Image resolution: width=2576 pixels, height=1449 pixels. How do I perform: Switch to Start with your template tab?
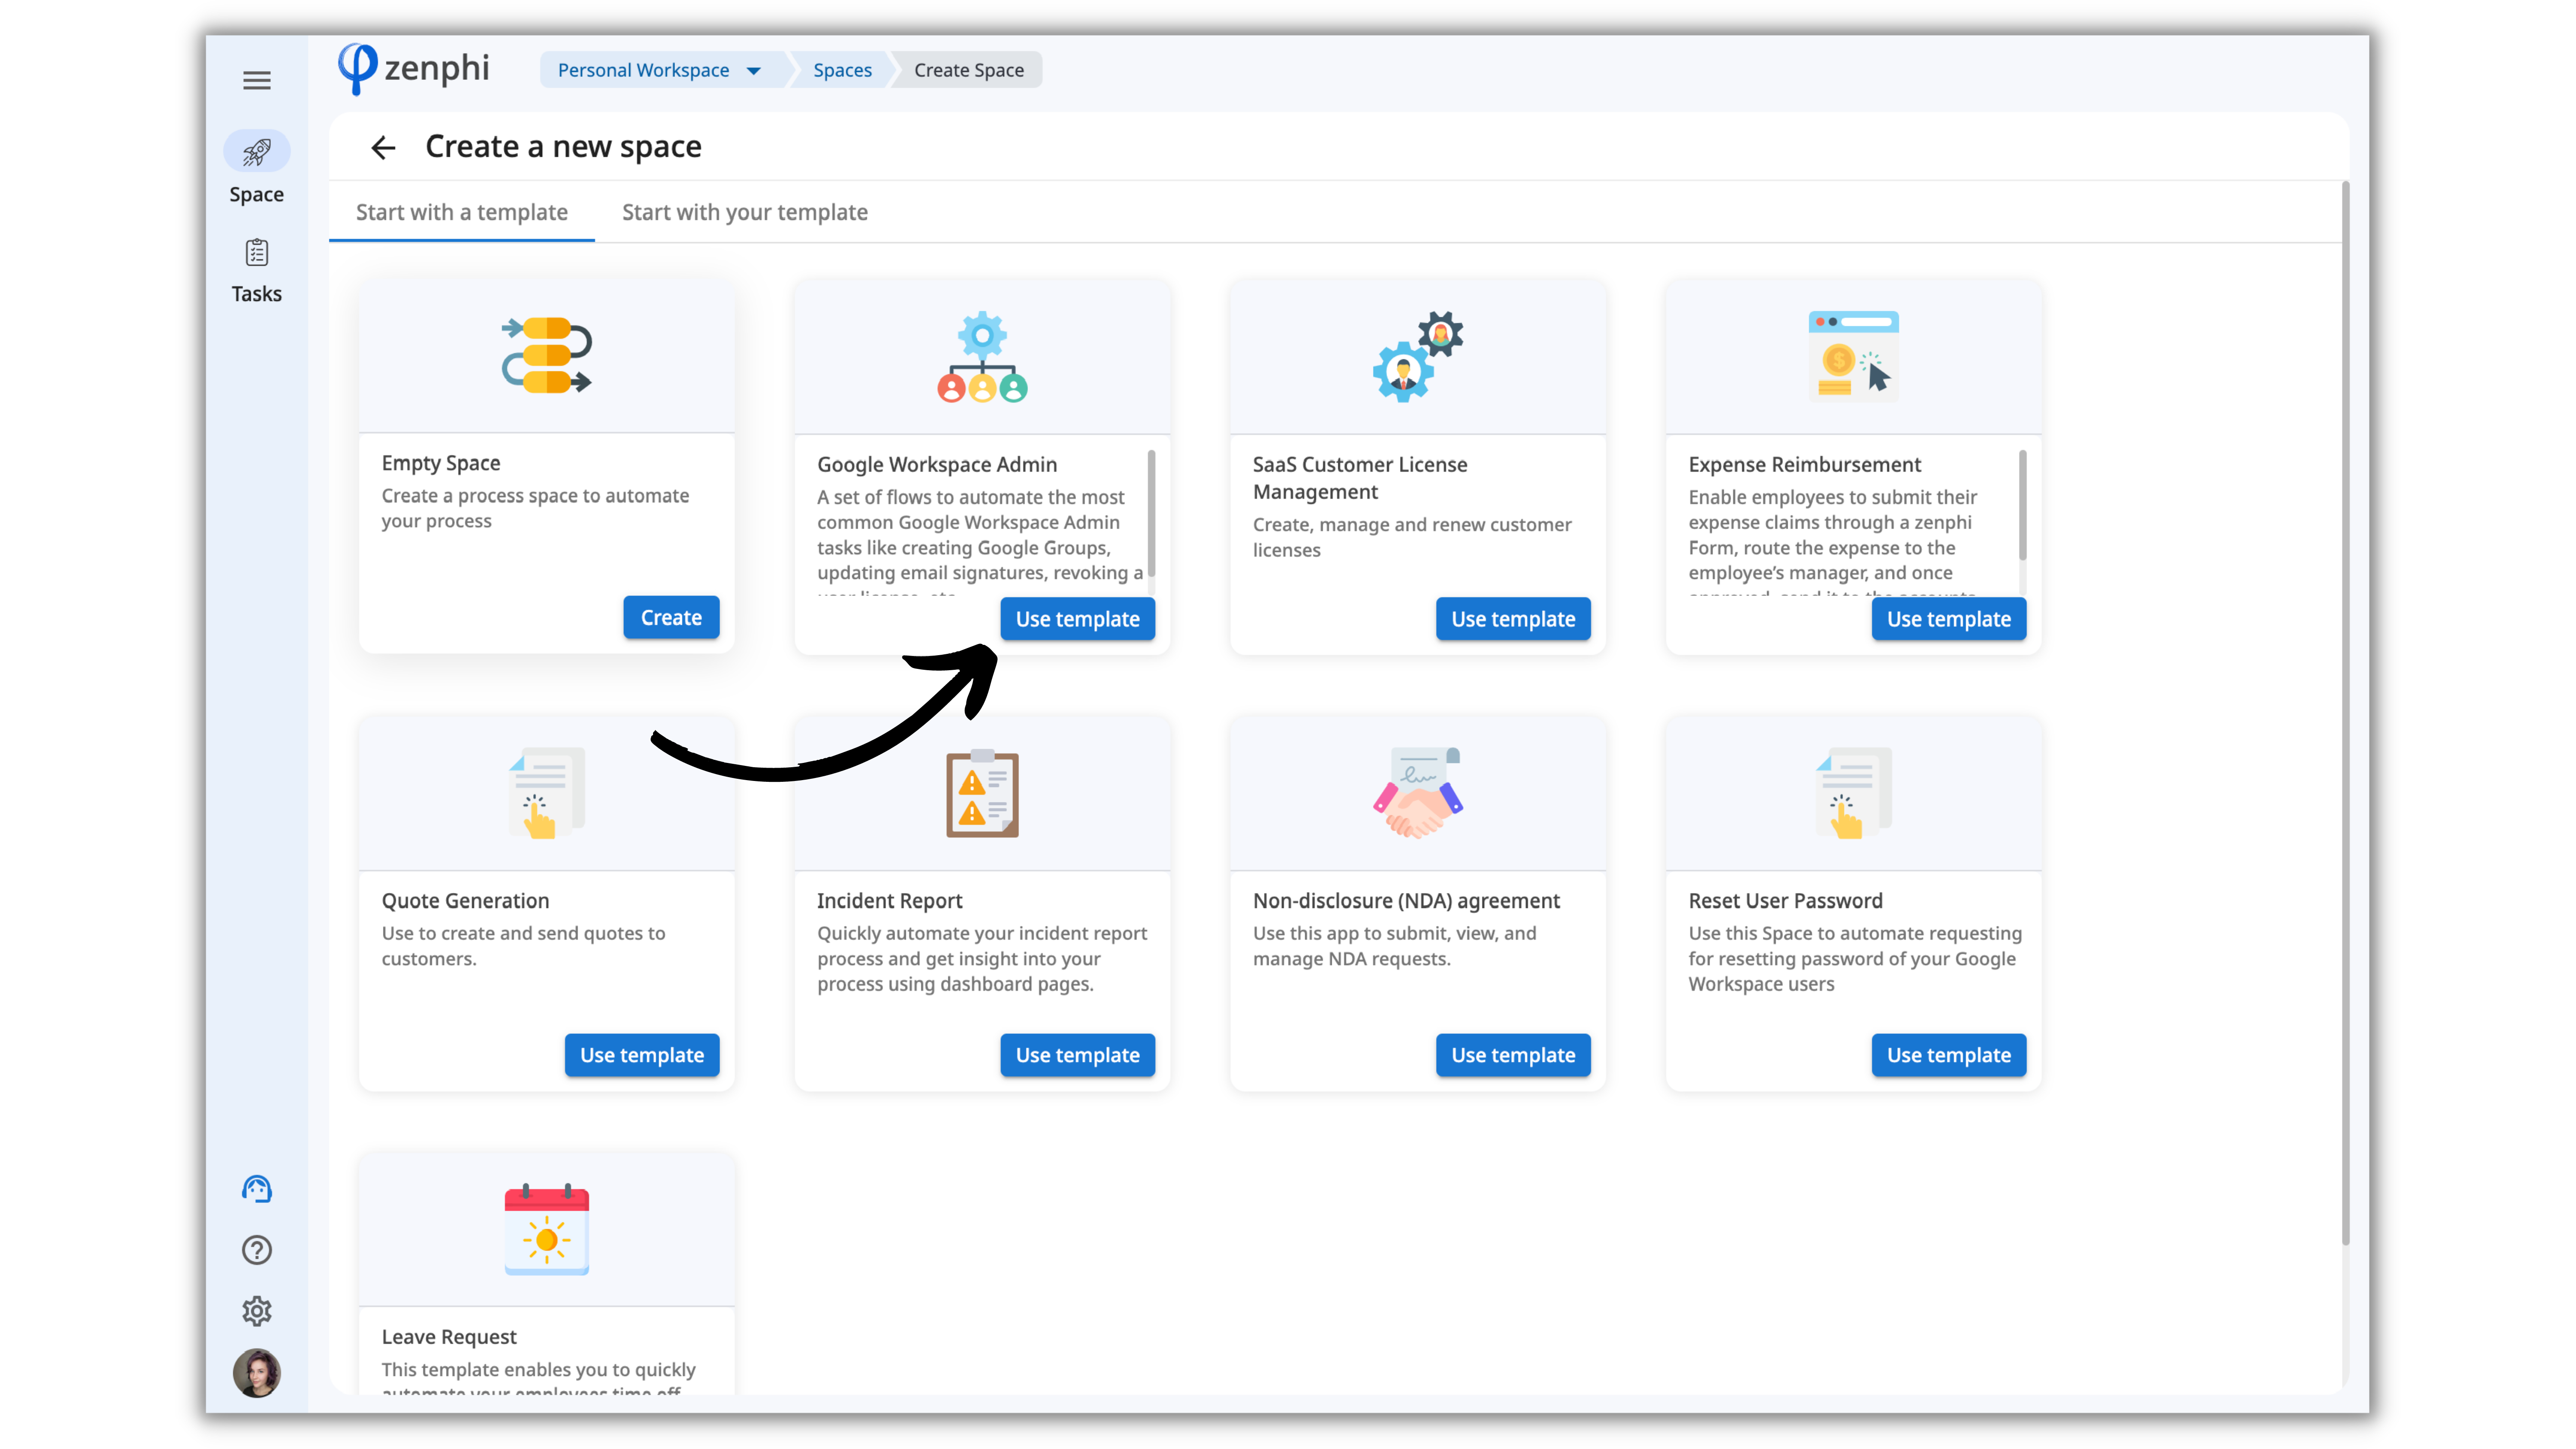click(x=744, y=212)
